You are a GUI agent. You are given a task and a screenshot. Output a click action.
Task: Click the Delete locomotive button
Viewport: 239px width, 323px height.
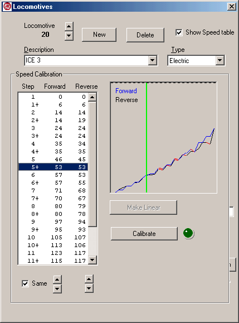(145, 35)
